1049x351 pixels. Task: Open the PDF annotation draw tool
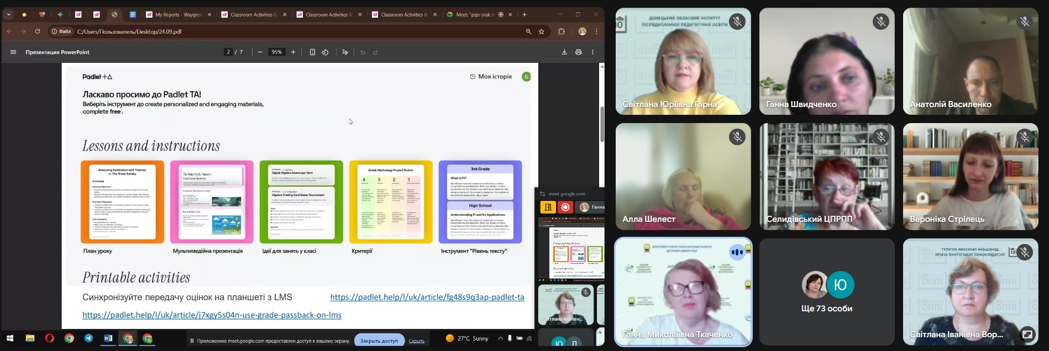coord(345,52)
